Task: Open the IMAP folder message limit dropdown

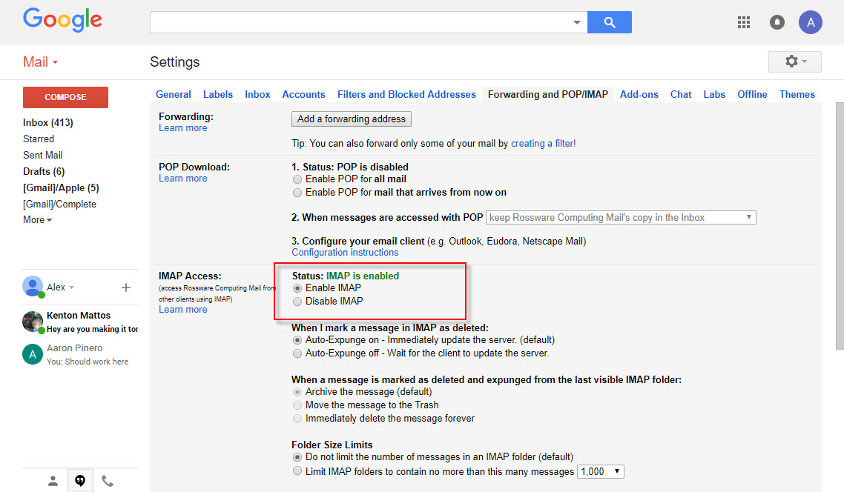Action: (x=601, y=471)
